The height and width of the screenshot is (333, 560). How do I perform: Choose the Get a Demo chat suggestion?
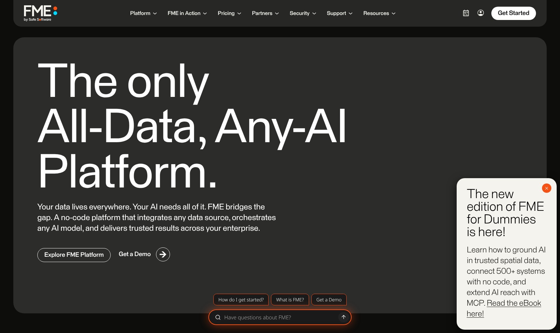(x=329, y=300)
